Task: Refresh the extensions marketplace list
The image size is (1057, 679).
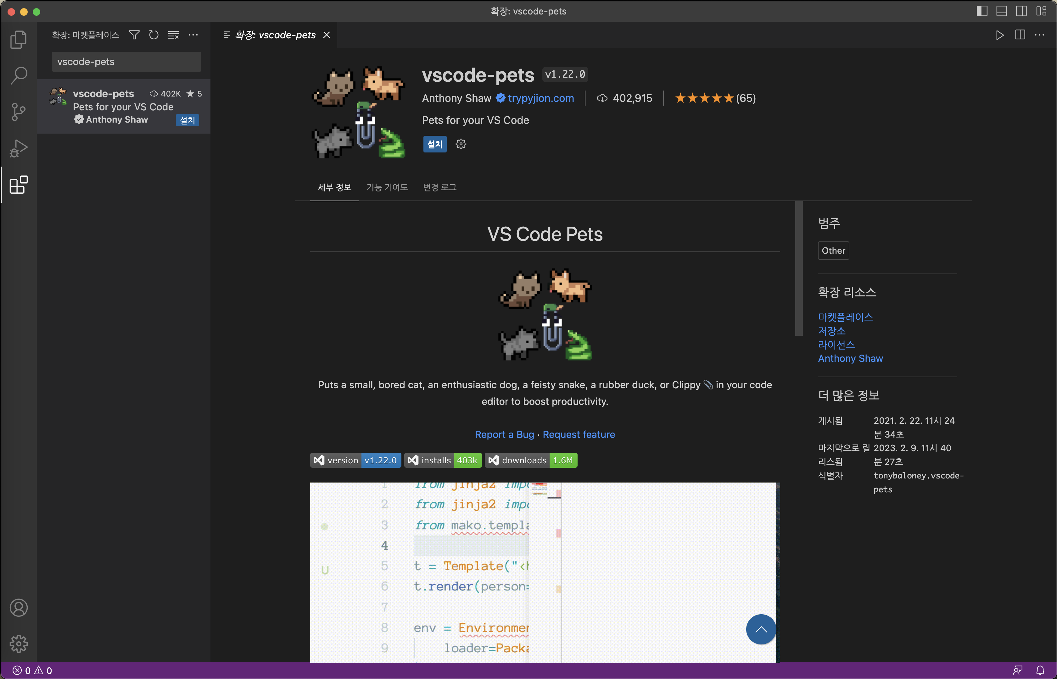Action: pyautogui.click(x=154, y=35)
